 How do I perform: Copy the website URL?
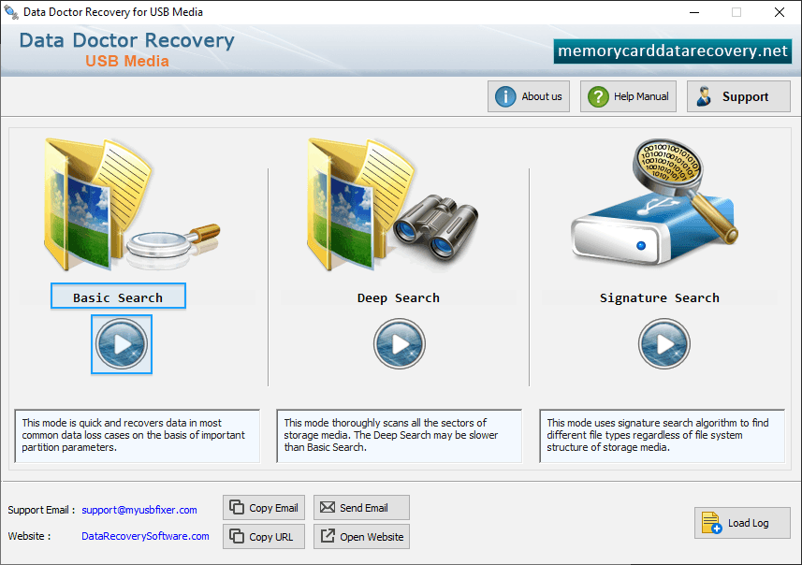click(264, 536)
